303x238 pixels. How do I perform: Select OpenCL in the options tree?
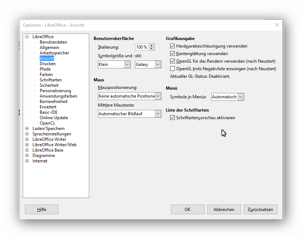click(47, 123)
